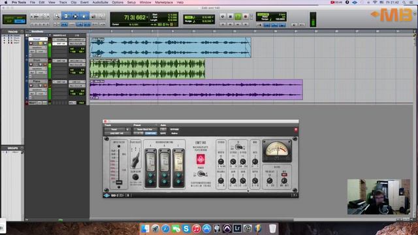Select the Trim tool
The width and height of the screenshot is (418, 235).
pos(67,16)
